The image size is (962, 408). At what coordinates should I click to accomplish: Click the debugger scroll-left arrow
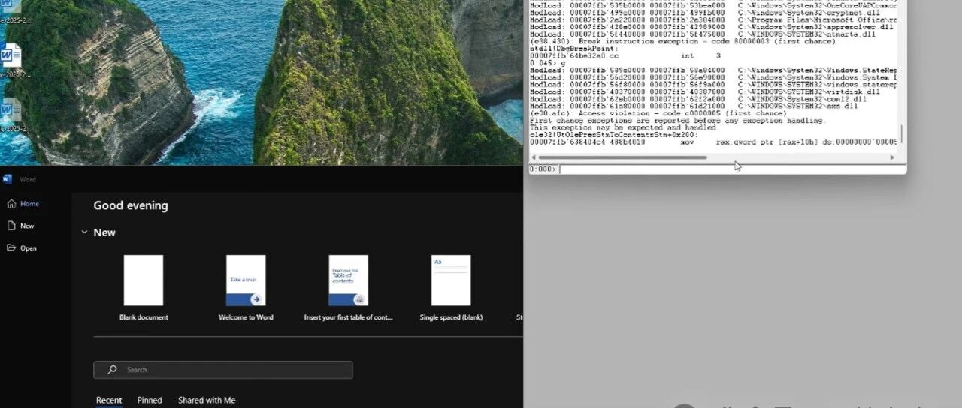534,157
